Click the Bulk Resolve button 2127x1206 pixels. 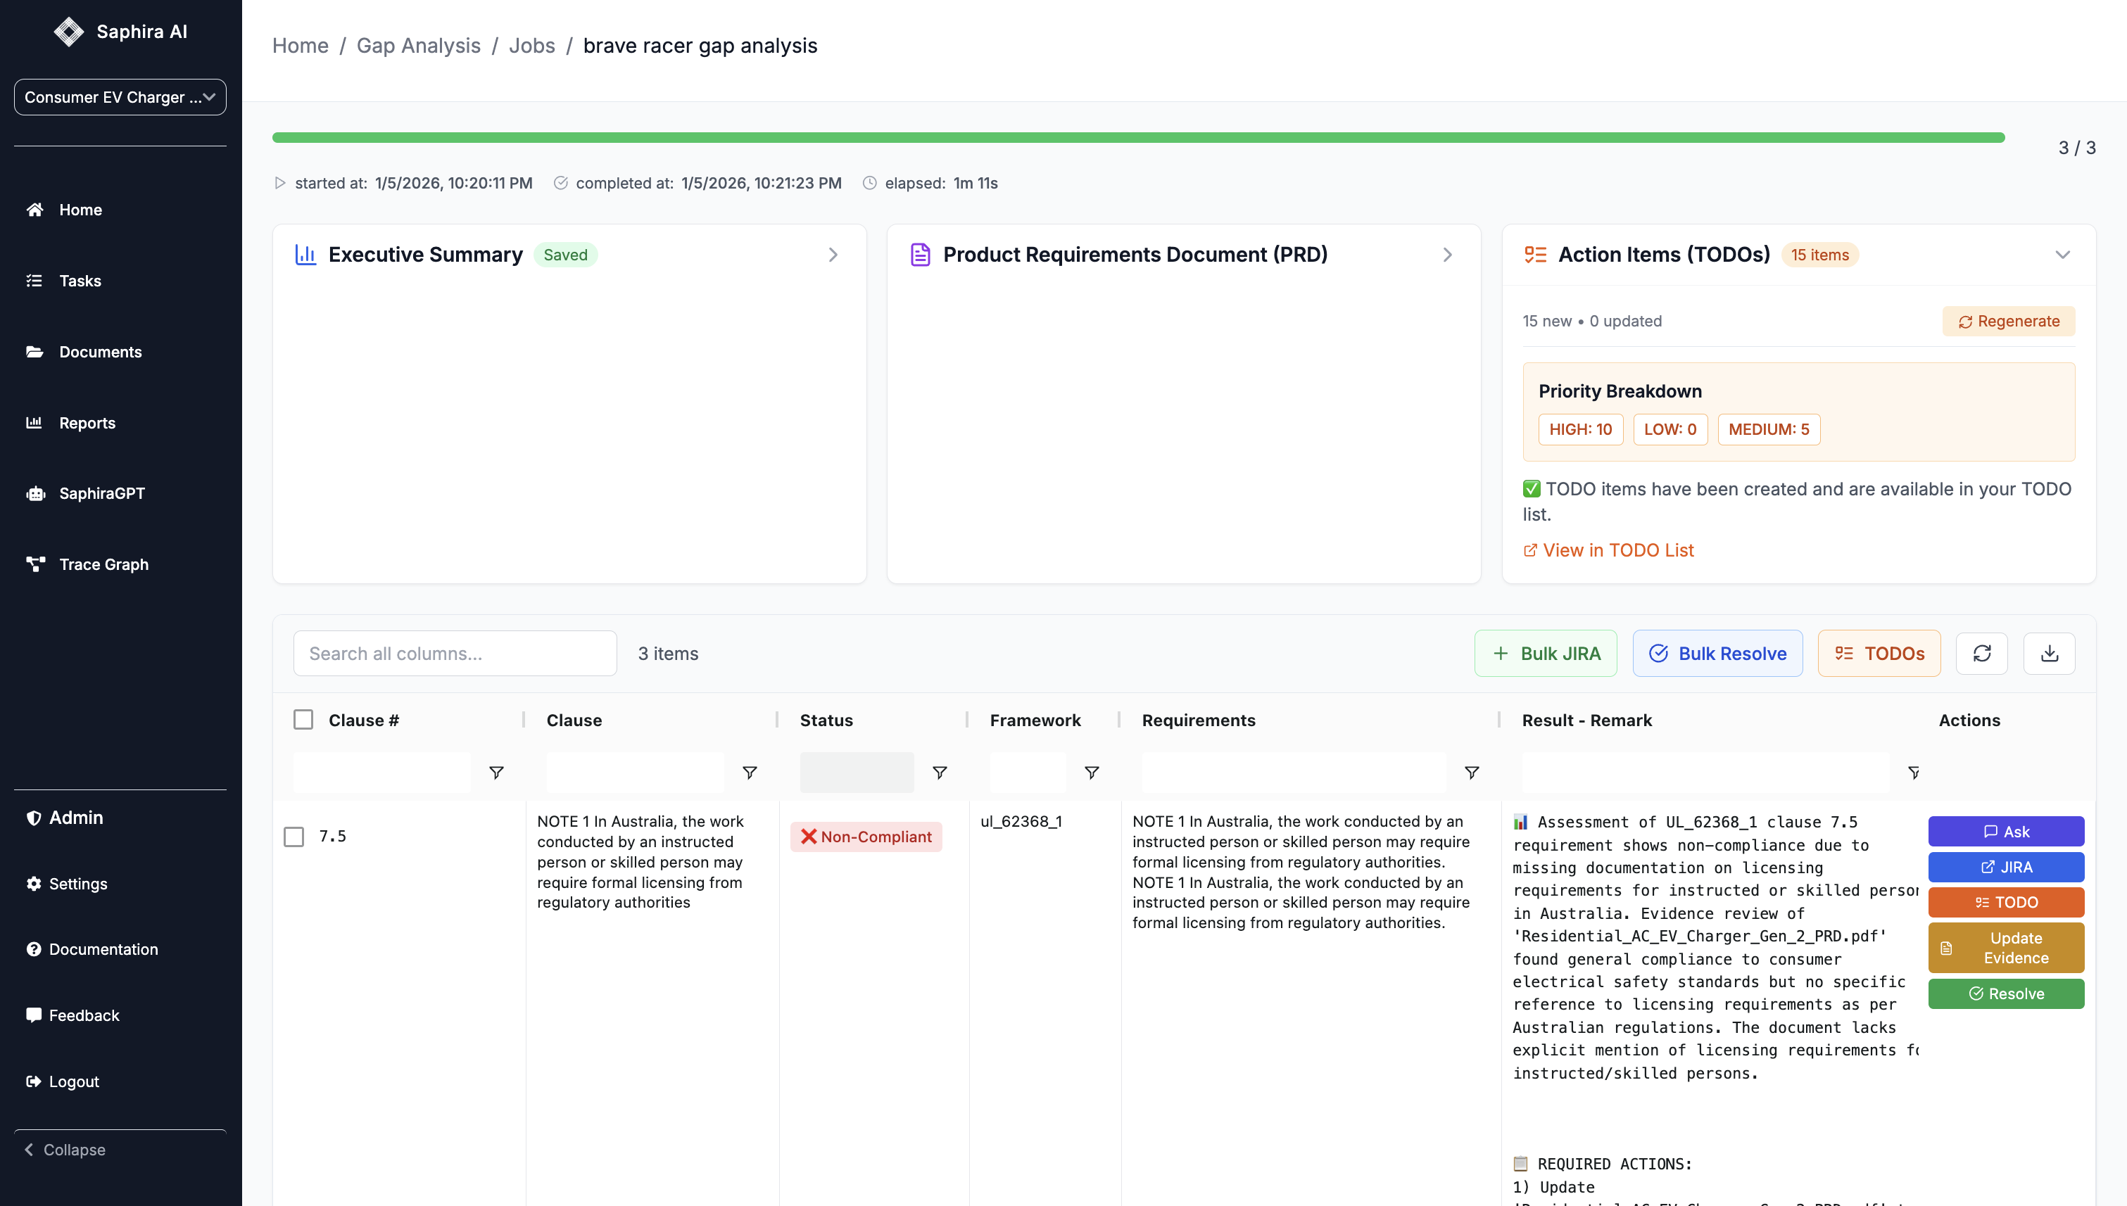coord(1717,654)
